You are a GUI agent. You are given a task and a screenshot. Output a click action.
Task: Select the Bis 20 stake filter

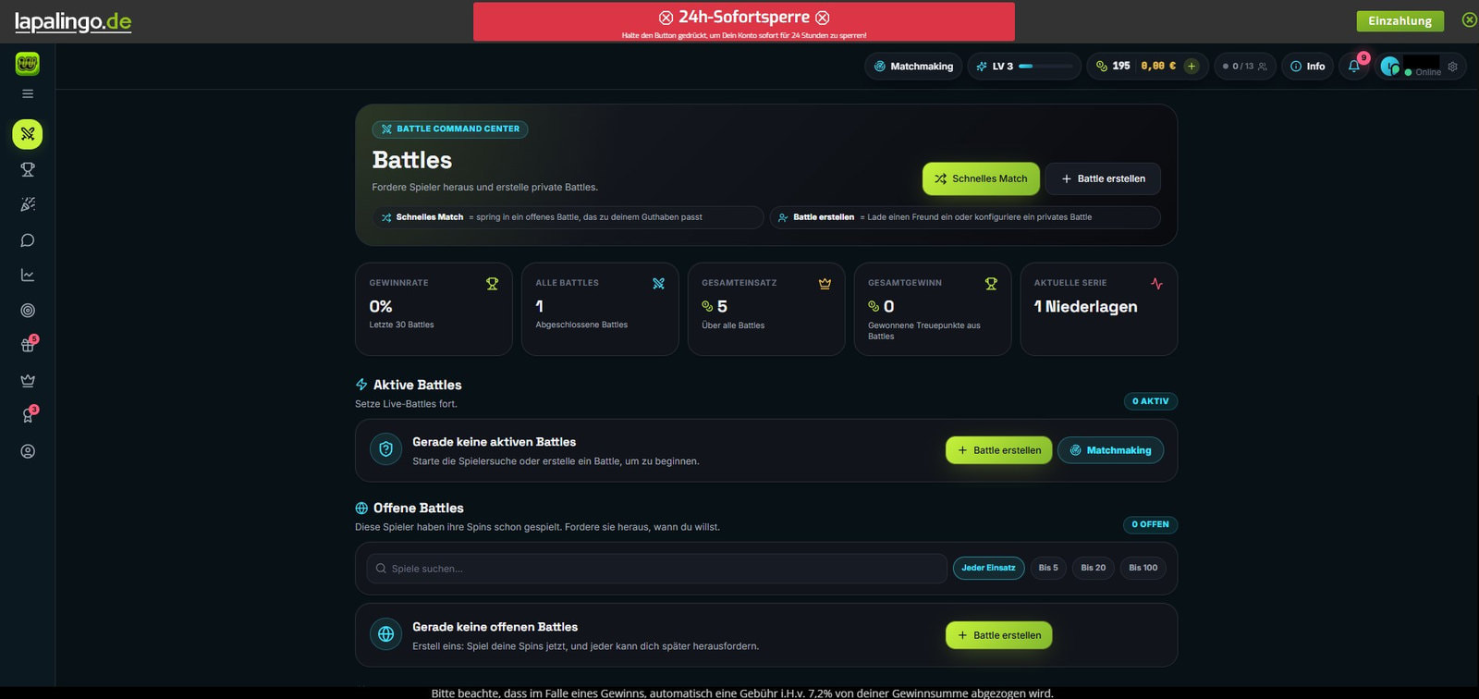[x=1094, y=568]
